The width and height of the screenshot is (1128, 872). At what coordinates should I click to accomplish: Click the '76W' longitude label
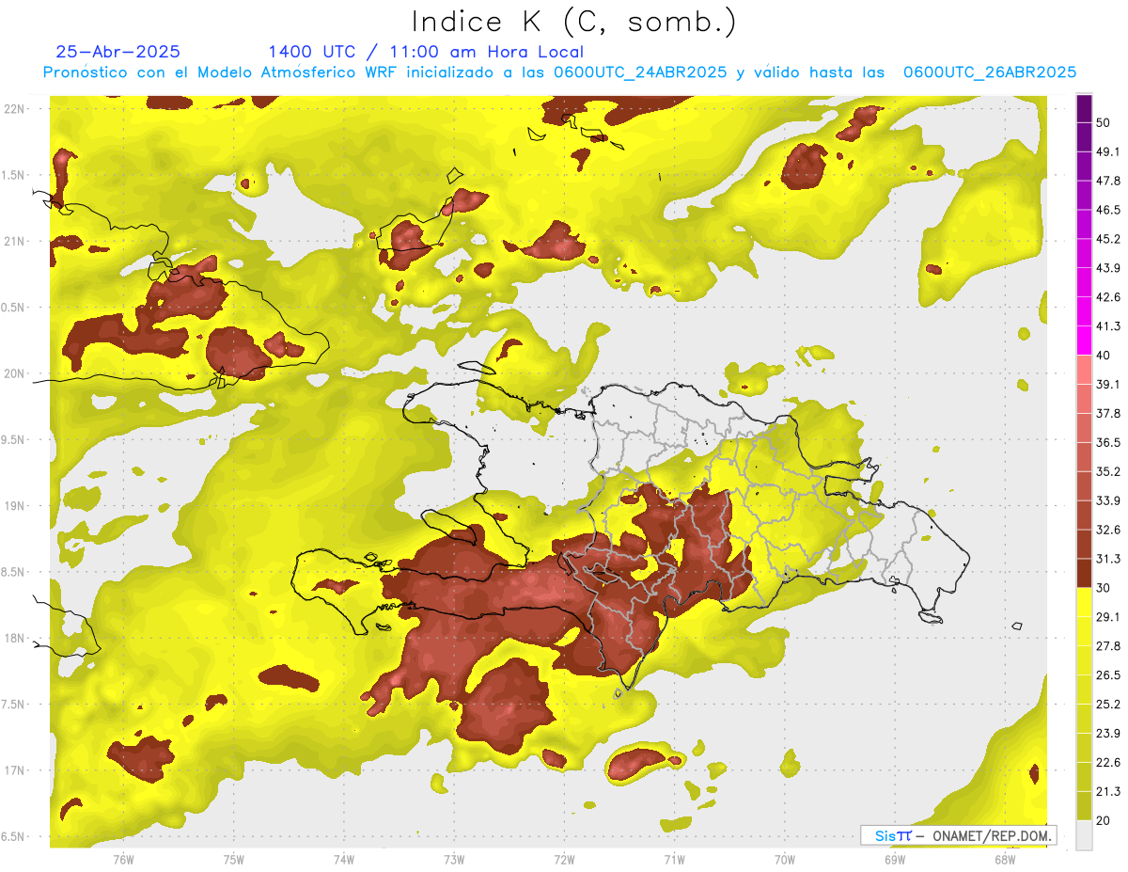(x=123, y=859)
